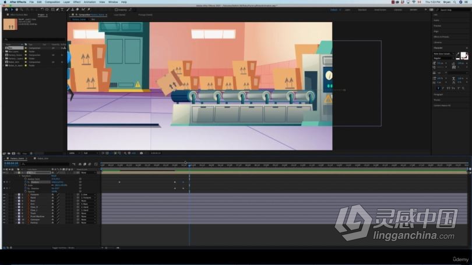Viewport: 472px width, 265px height.
Task: Toggle Faux Bold in Character panel
Action: coord(439,88)
